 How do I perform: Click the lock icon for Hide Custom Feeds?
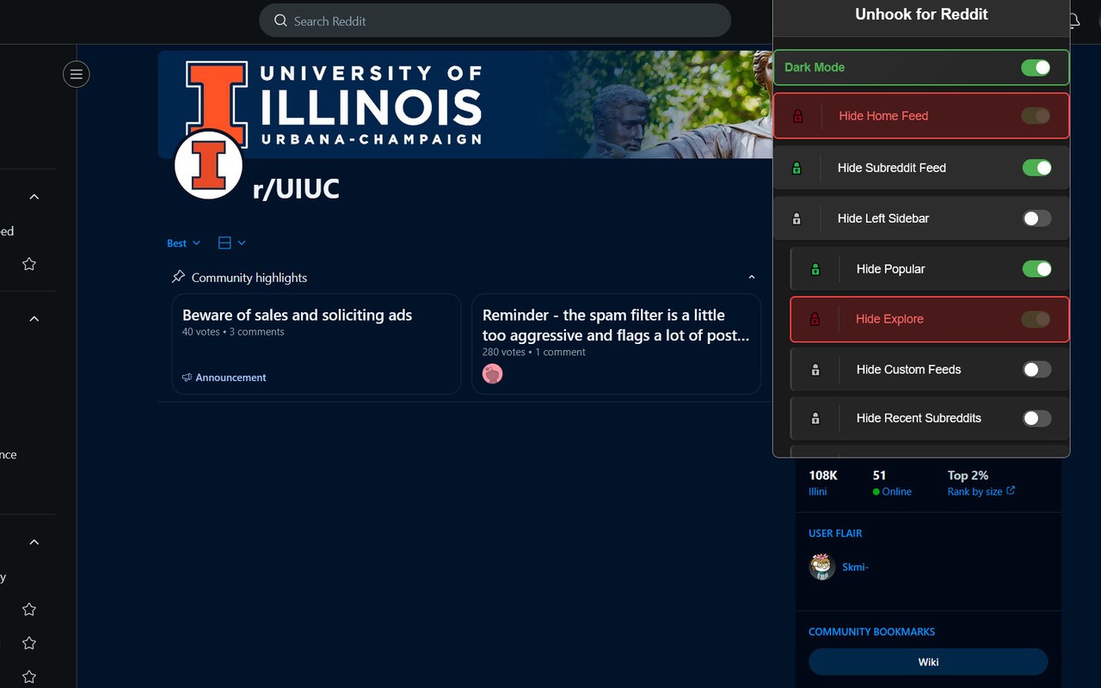tap(815, 370)
